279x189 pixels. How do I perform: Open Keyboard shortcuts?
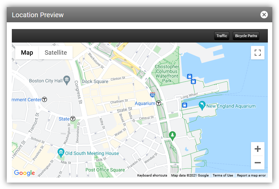coord(152,175)
